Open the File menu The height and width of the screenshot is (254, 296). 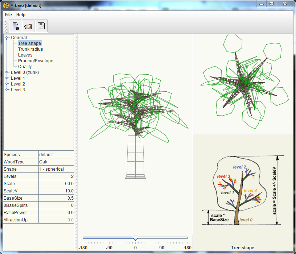(x=8, y=15)
